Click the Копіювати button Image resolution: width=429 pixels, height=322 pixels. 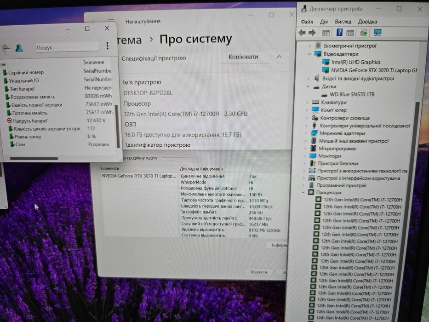coord(243,57)
